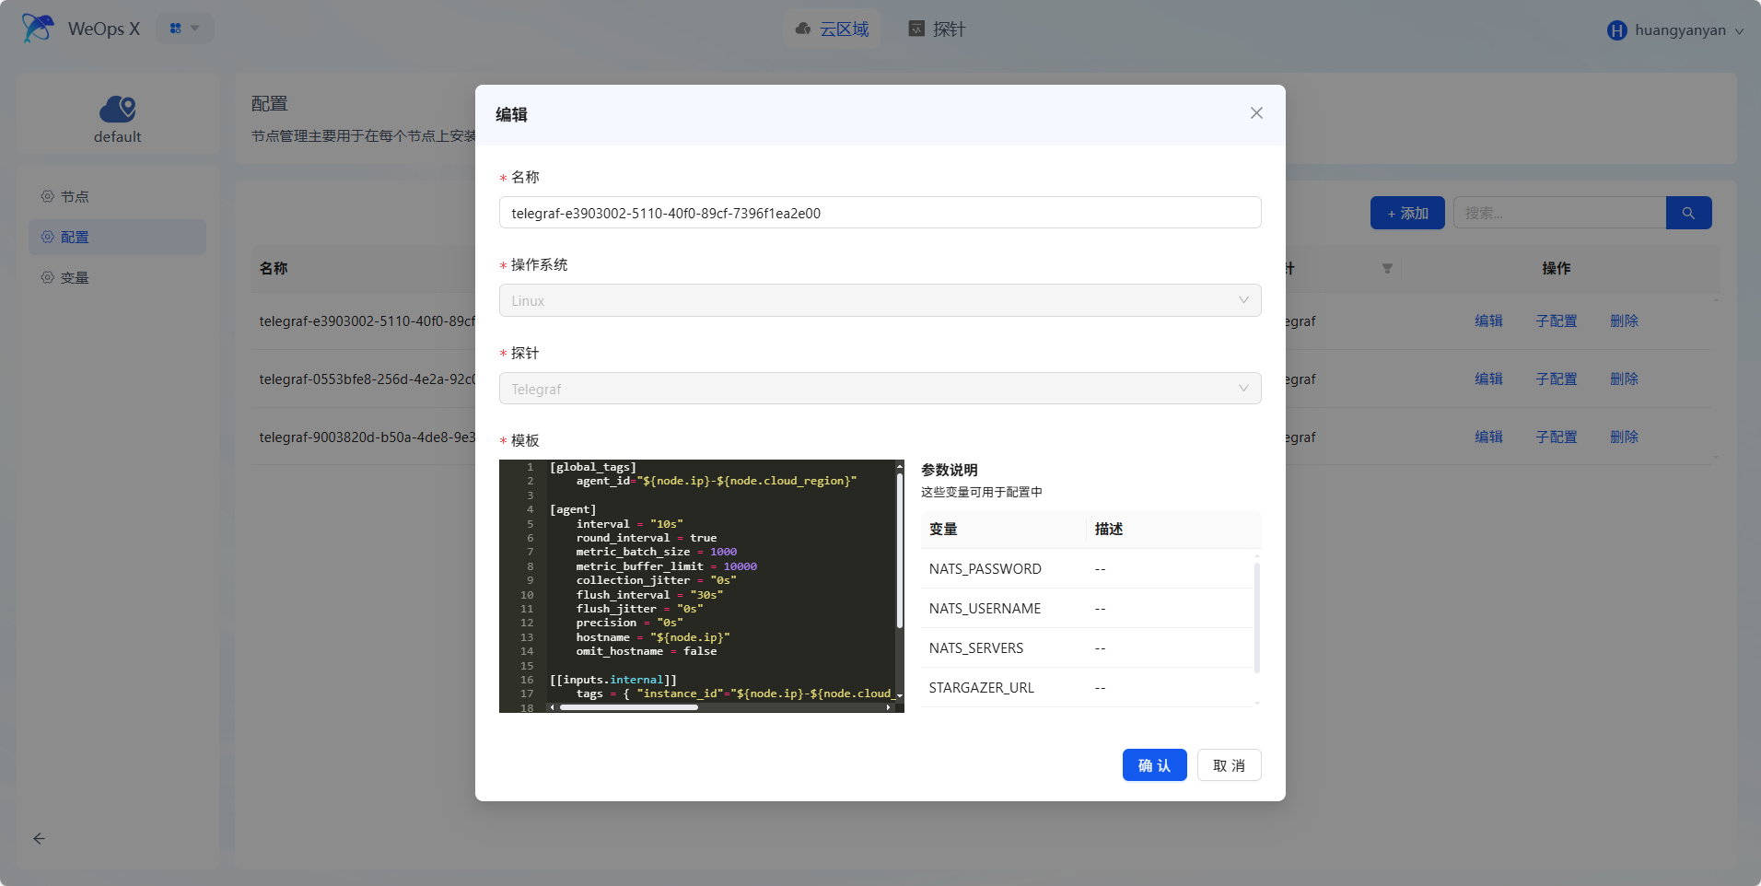Switch to the 云区域 tab
Image resolution: width=1761 pixels, height=886 pixels.
coord(833,29)
